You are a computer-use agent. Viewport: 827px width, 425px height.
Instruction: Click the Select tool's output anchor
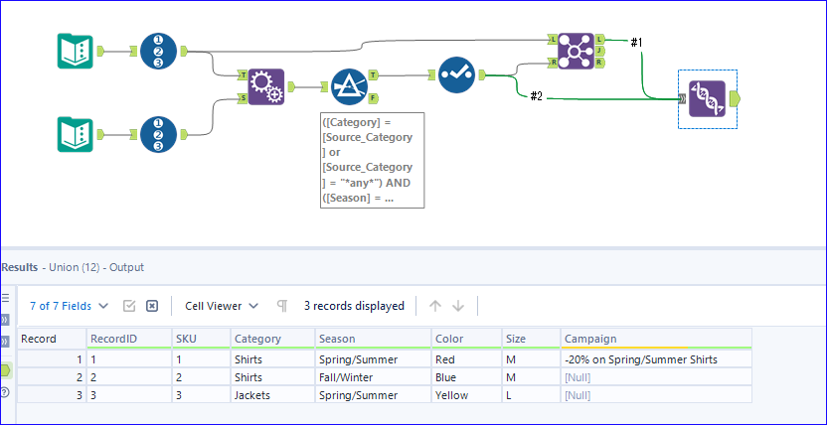481,75
